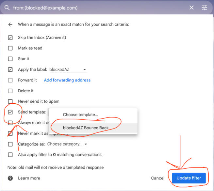Pick the Choose template... menu entry
This screenshot has width=214, height=191.
coord(80,115)
